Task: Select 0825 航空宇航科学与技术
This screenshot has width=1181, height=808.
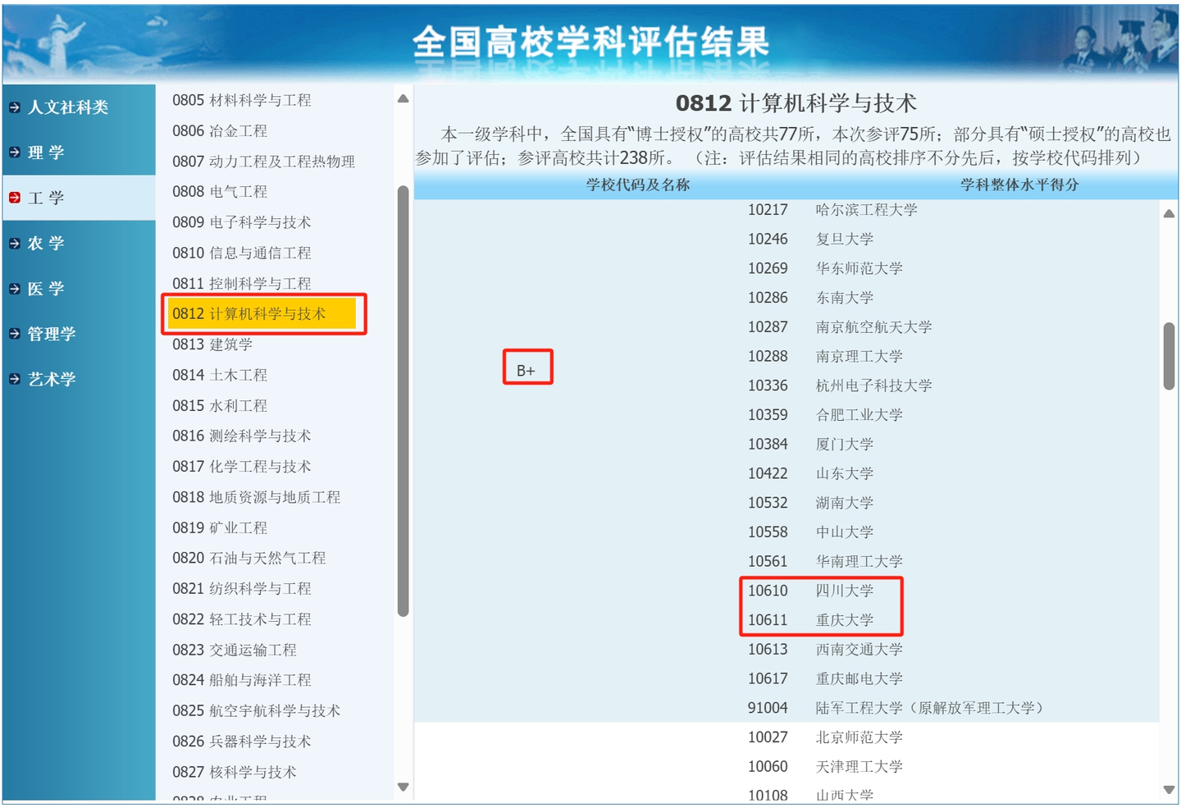Action: click(x=257, y=711)
